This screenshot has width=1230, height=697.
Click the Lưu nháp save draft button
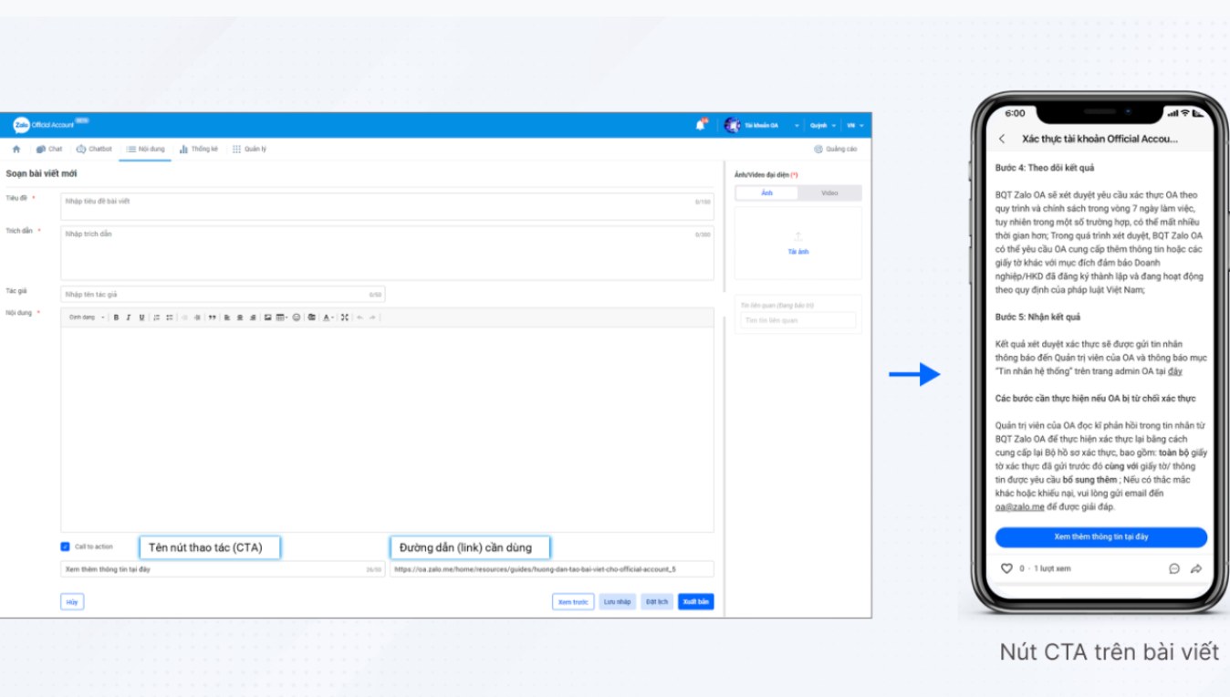coord(617,602)
